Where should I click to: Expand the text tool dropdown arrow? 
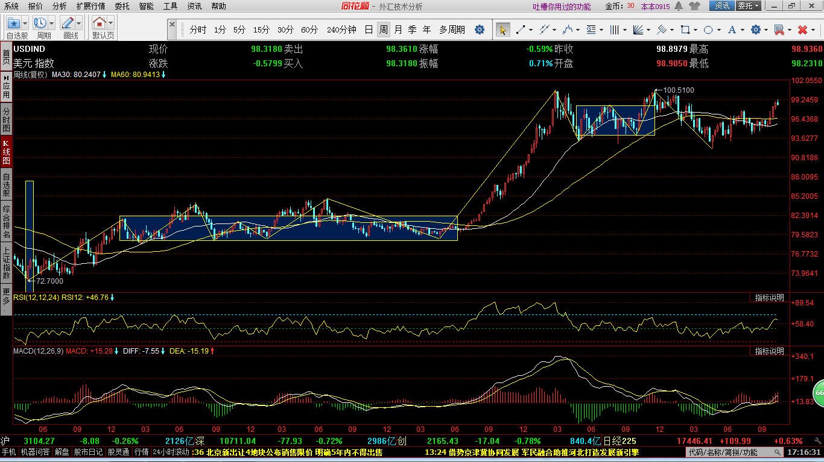click(743, 30)
